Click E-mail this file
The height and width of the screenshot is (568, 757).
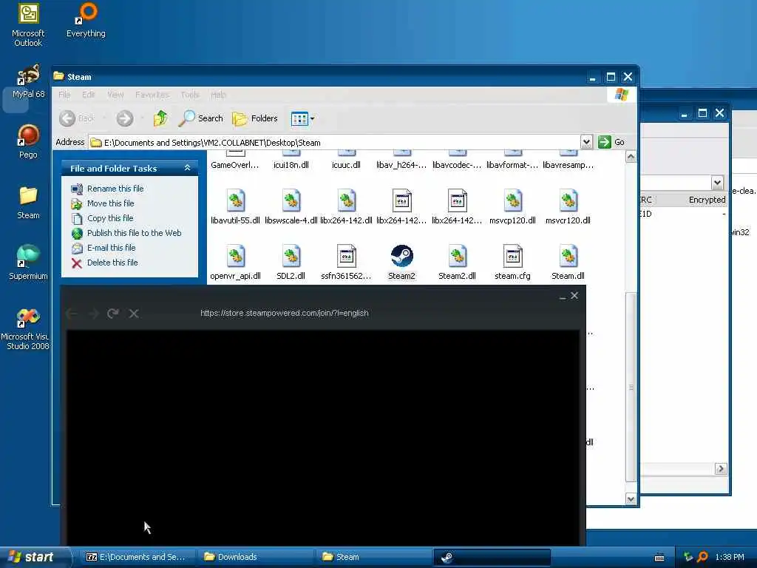click(x=103, y=248)
